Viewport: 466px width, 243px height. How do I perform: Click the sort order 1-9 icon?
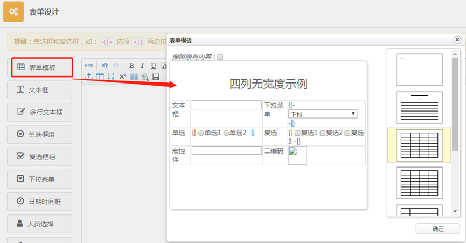coord(111,77)
